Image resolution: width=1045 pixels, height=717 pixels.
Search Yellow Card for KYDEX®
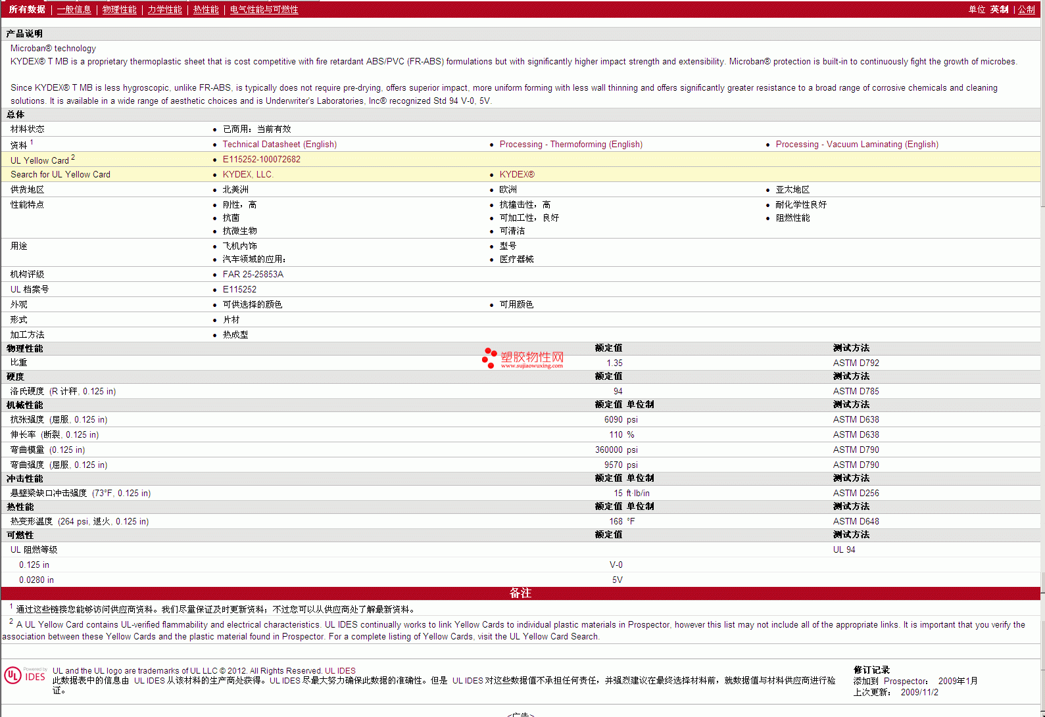click(x=517, y=174)
